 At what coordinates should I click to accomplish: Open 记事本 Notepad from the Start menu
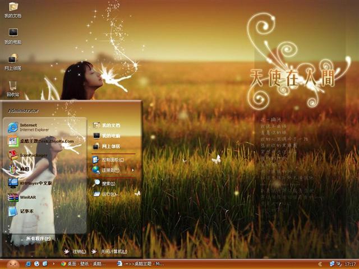tap(21, 211)
